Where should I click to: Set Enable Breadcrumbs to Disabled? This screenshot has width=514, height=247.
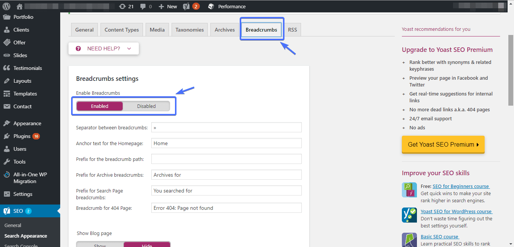coord(146,106)
